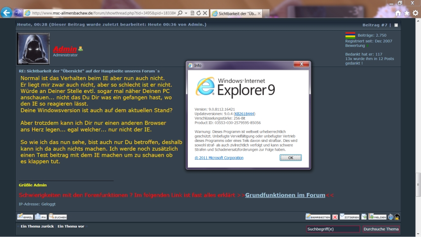Image resolution: width=421 pixels, height=237 pixels.
Task: Click the Suchbegriff(e) search field
Action: (x=333, y=229)
